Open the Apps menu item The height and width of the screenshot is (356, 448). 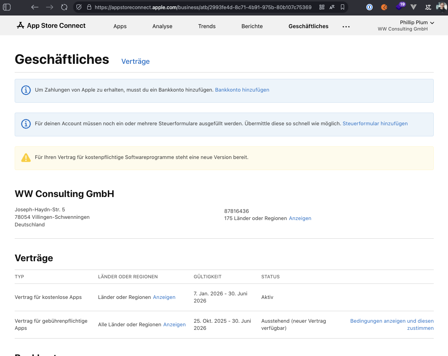(x=120, y=26)
